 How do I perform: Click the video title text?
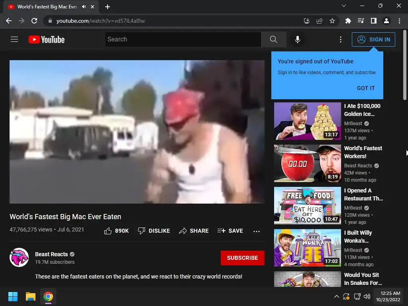65,216
